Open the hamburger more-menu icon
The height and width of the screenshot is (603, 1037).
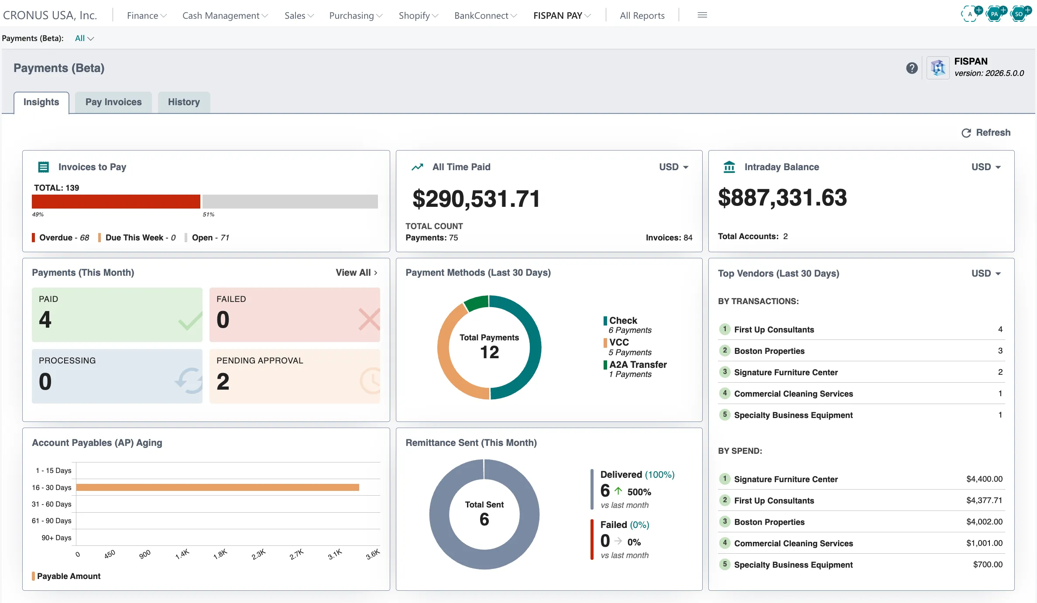[x=702, y=15]
